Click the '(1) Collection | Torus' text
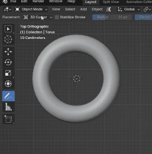Screen dimensions: 152x154 pos(37,32)
